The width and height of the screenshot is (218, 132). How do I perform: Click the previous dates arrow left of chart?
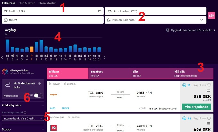point(2,58)
